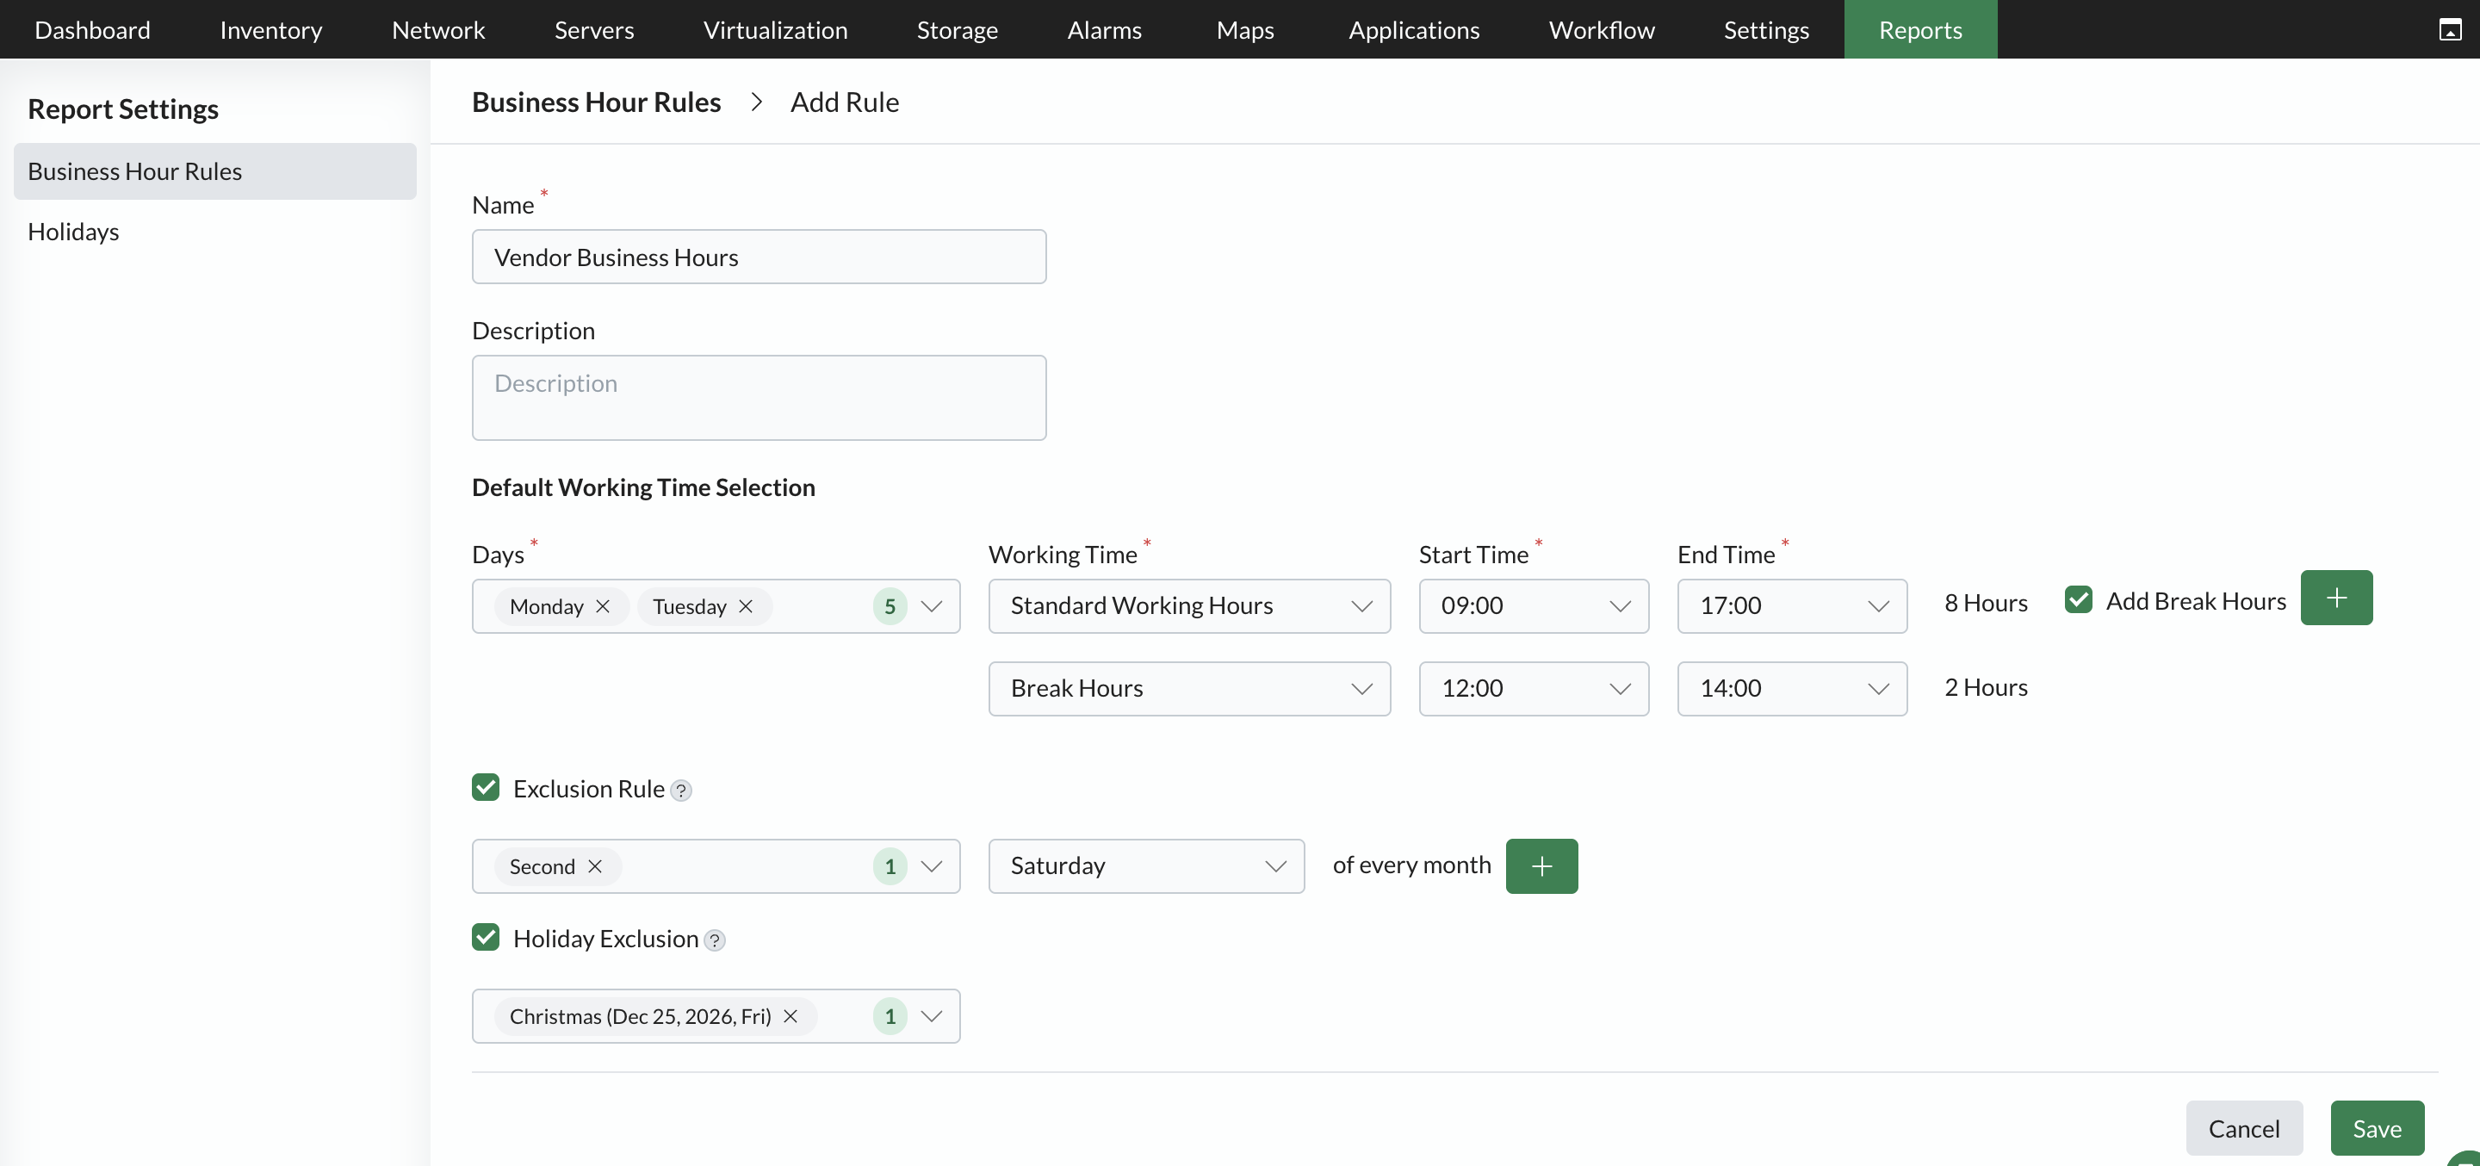Show the 5 selected days count
Screen dimensions: 2480x1166
point(890,606)
